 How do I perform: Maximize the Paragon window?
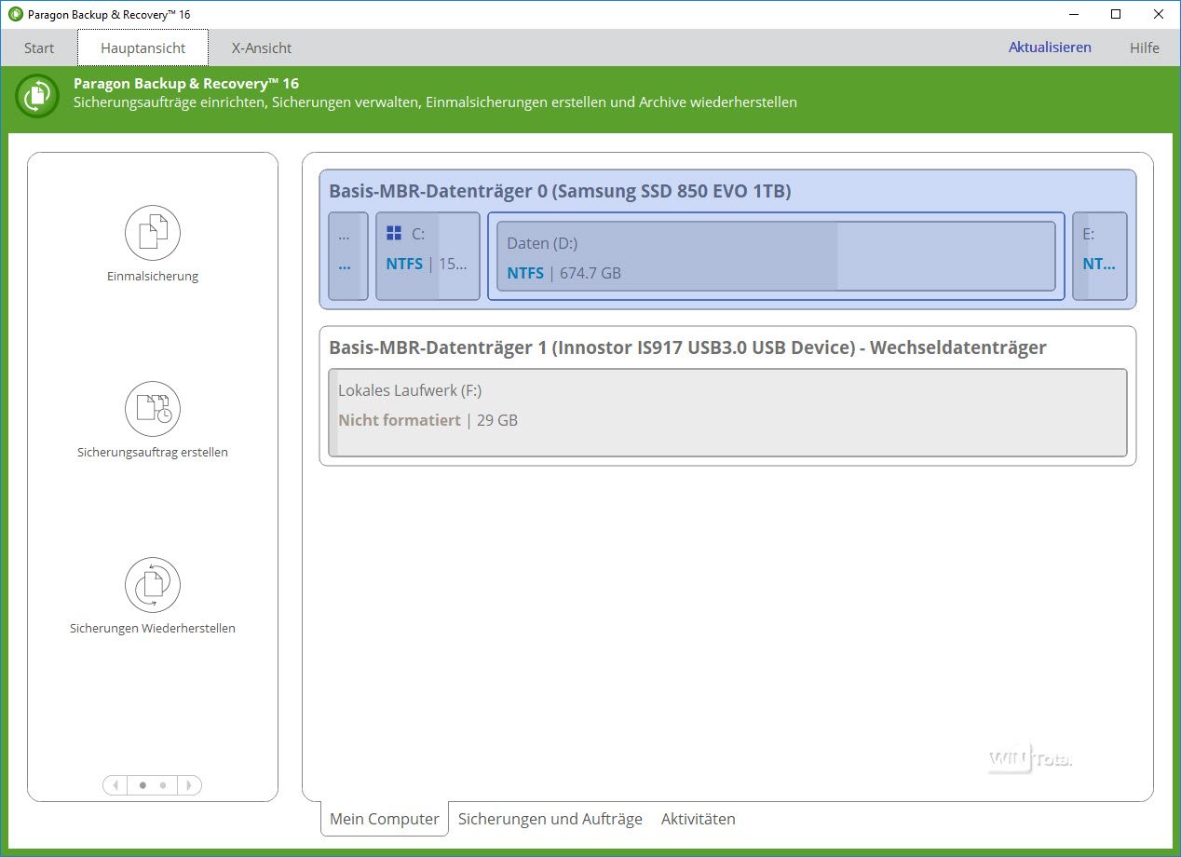(x=1116, y=14)
